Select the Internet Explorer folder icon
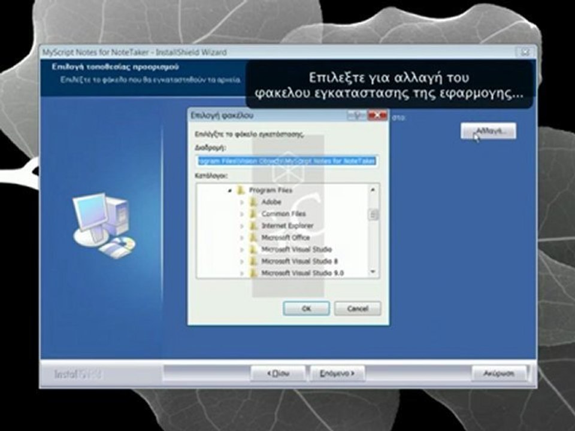The height and width of the screenshot is (431, 575). [x=253, y=226]
